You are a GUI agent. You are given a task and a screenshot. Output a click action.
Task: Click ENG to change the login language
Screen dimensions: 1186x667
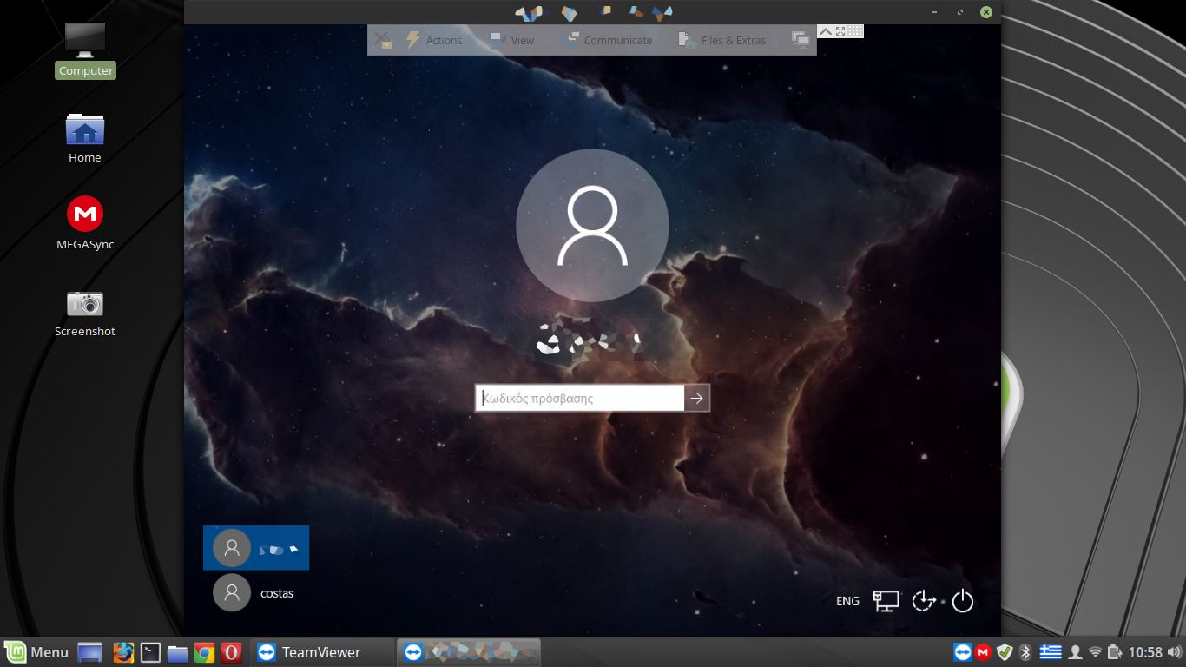[847, 600]
